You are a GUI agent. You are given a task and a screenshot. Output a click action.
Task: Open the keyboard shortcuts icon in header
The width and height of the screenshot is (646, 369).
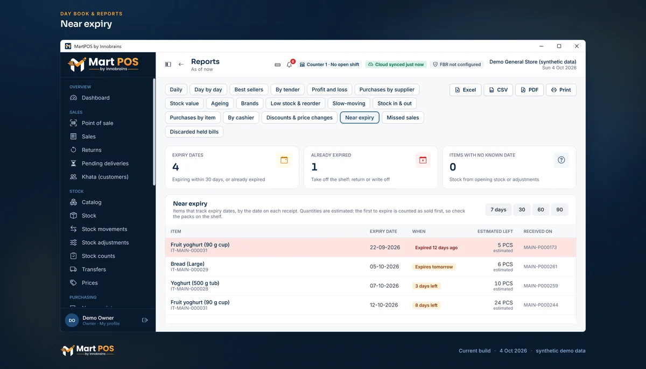(x=278, y=65)
